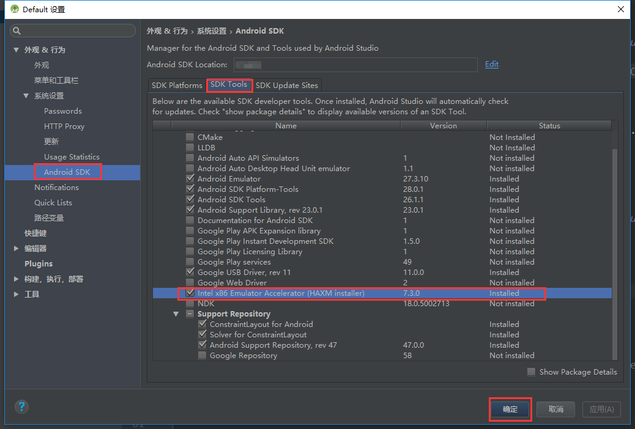Expand the 编辑器 tree node

click(16, 249)
